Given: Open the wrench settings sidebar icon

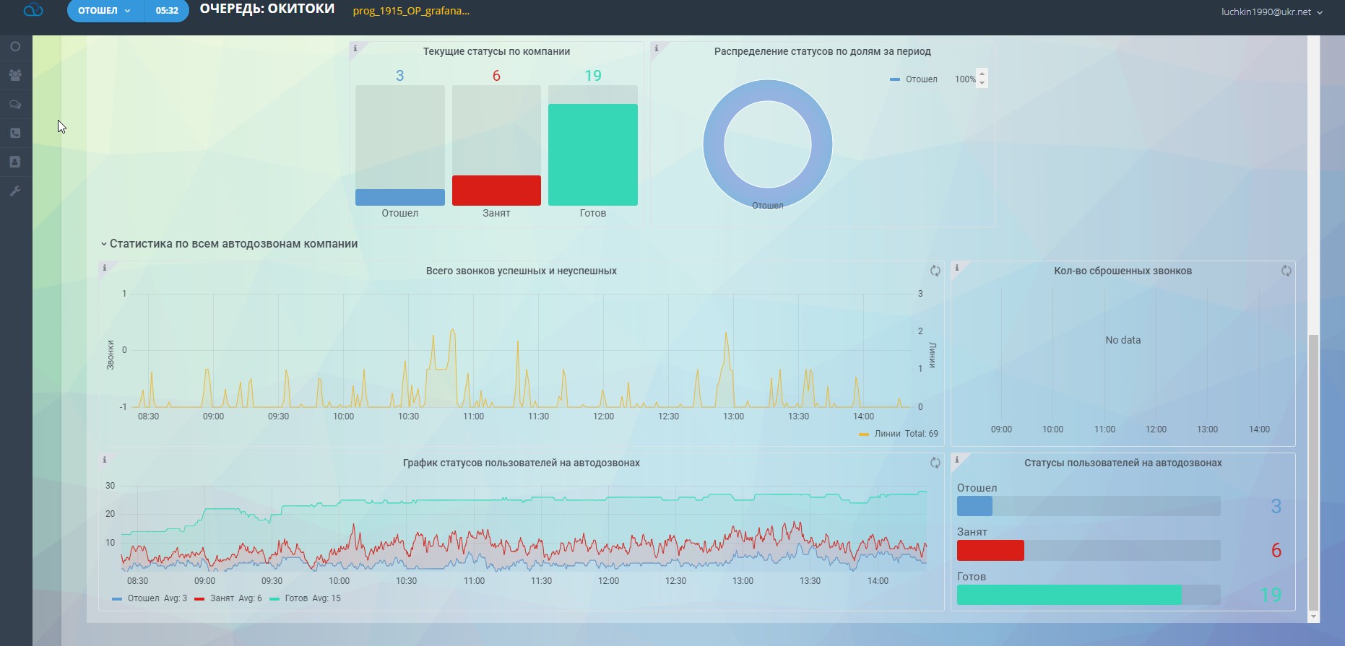Looking at the screenshot, I should coord(15,191).
